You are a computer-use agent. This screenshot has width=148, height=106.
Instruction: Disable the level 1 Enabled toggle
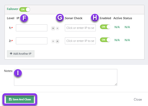point(105,27)
